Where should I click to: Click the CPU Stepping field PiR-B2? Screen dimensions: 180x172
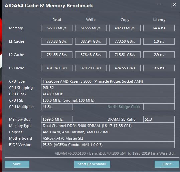pos(108,88)
